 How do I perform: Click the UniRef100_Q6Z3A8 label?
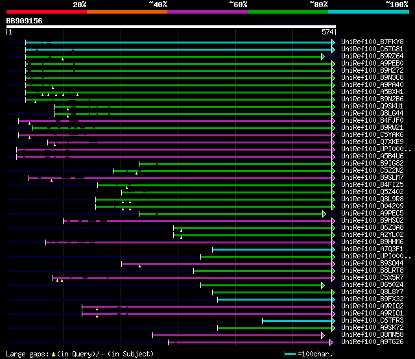tap(372, 228)
